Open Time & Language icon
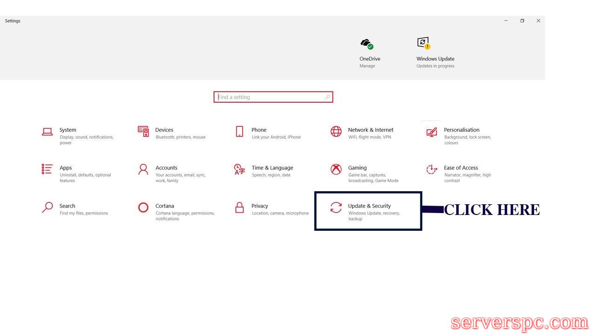Image resolution: width=596 pixels, height=335 pixels. tap(239, 169)
